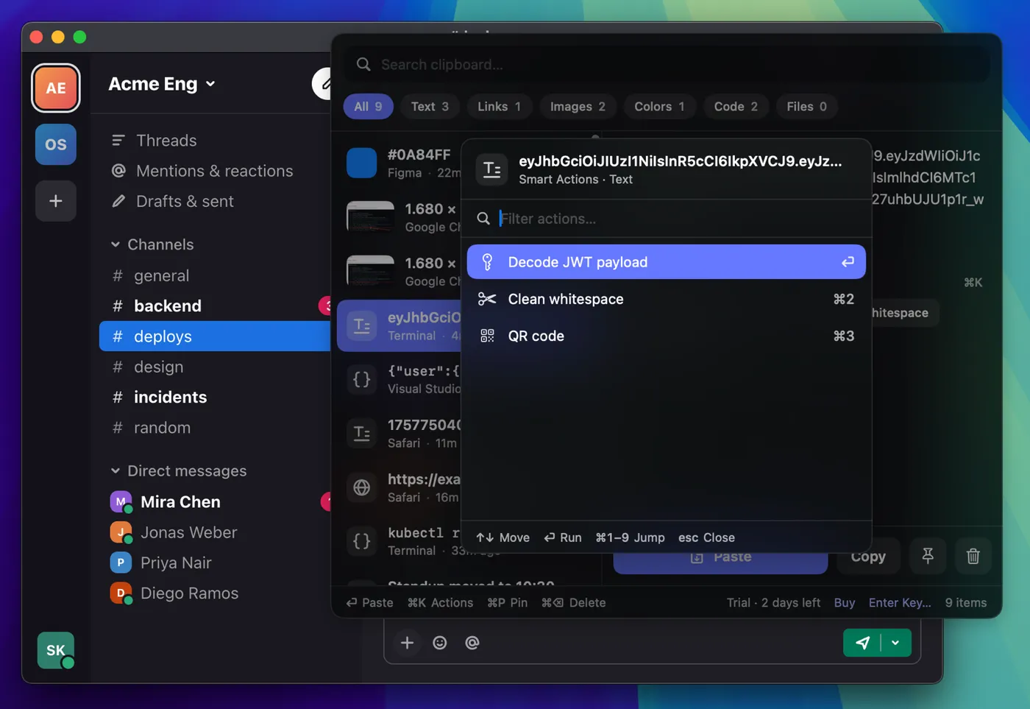Click the AE workspace icon in Slack
The height and width of the screenshot is (709, 1030).
click(56, 88)
